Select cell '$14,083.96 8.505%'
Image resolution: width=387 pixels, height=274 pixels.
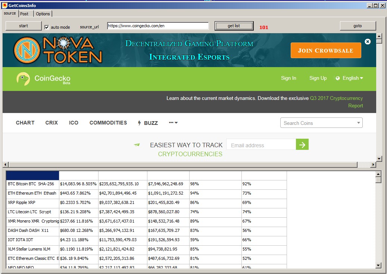point(79,184)
